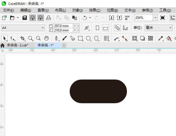Screen dimensions: 176x136
Task: Open the 编辑(E) menu
Action: pos(25,10)
